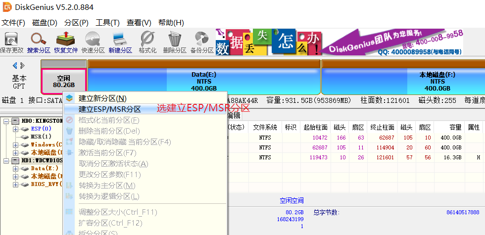This screenshot has height=235, width=485.
Task: Click the 激活当前分区(F7) context menu entry
Action: tap(145, 153)
